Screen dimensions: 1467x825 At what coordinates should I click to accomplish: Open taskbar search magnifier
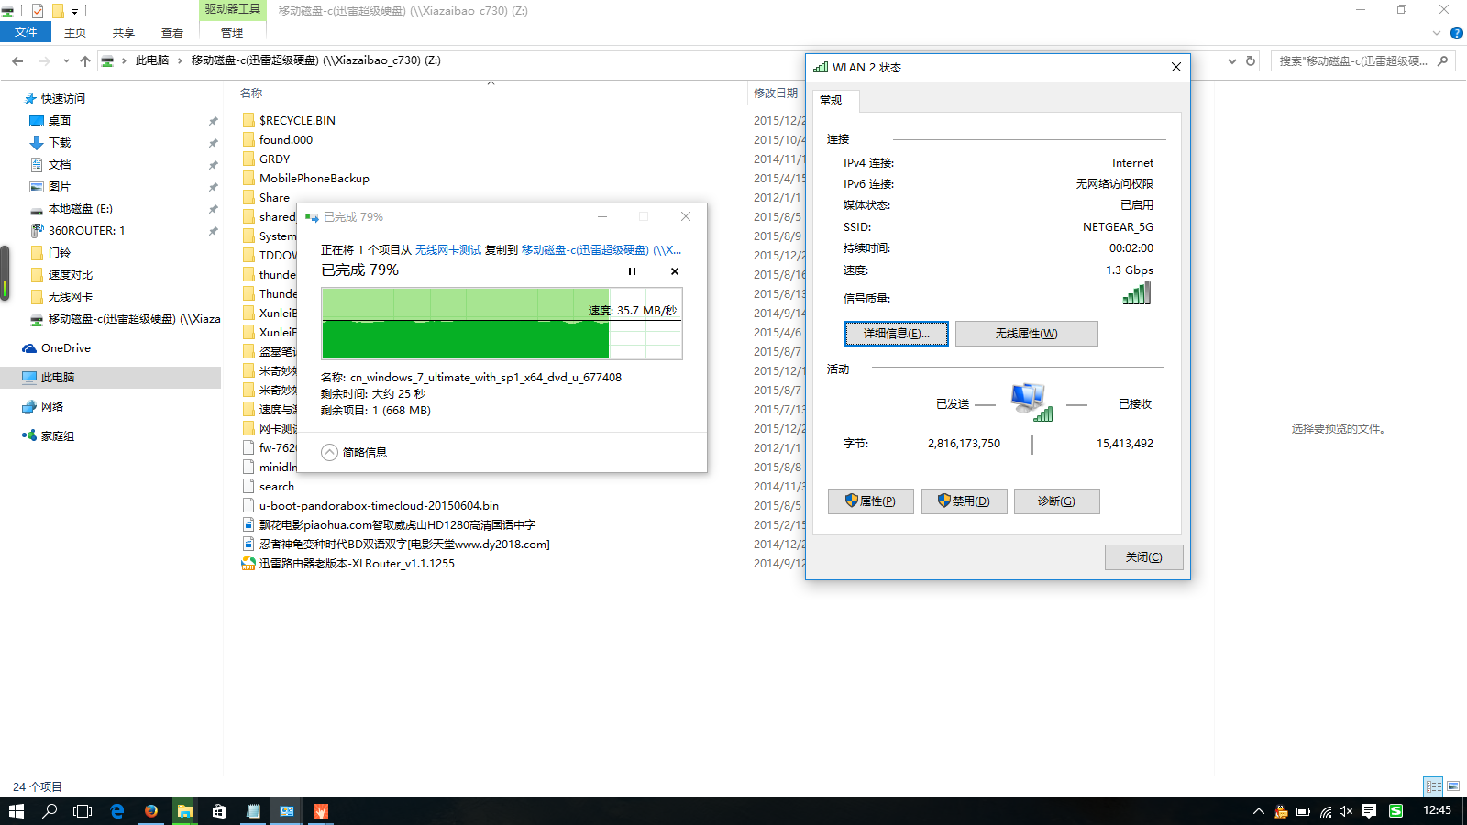[50, 811]
